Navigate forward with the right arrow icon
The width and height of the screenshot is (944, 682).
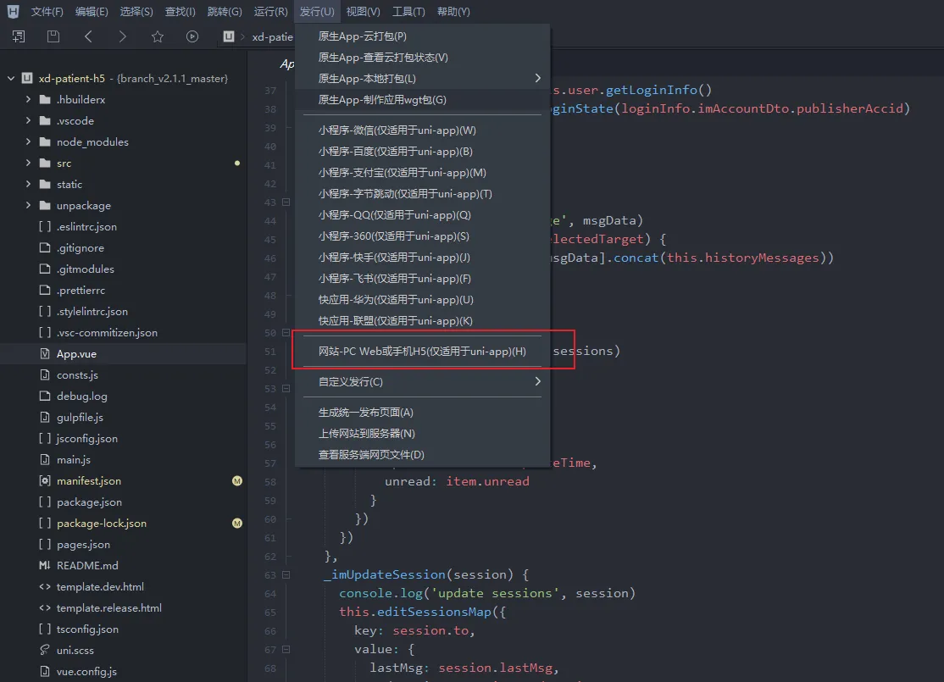pos(122,37)
